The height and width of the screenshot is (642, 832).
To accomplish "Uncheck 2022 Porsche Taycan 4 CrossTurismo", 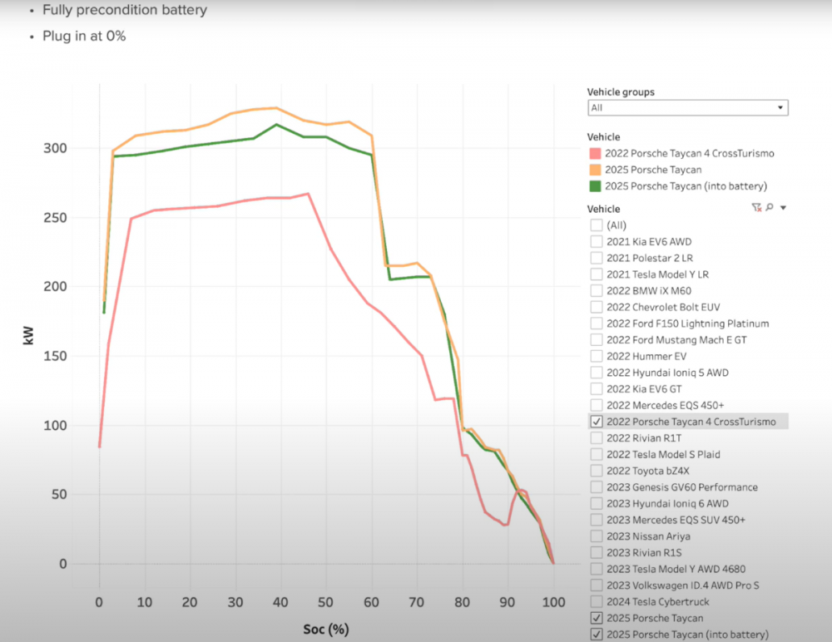I will coord(597,422).
